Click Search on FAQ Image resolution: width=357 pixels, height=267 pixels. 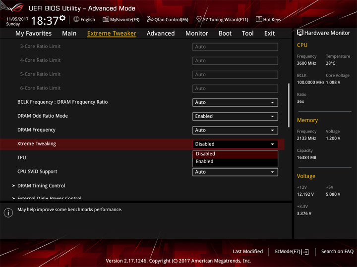[337, 252]
